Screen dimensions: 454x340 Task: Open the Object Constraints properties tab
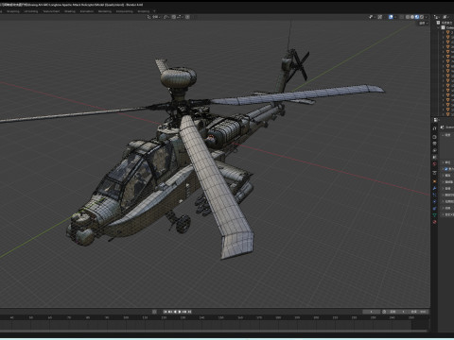434,208
